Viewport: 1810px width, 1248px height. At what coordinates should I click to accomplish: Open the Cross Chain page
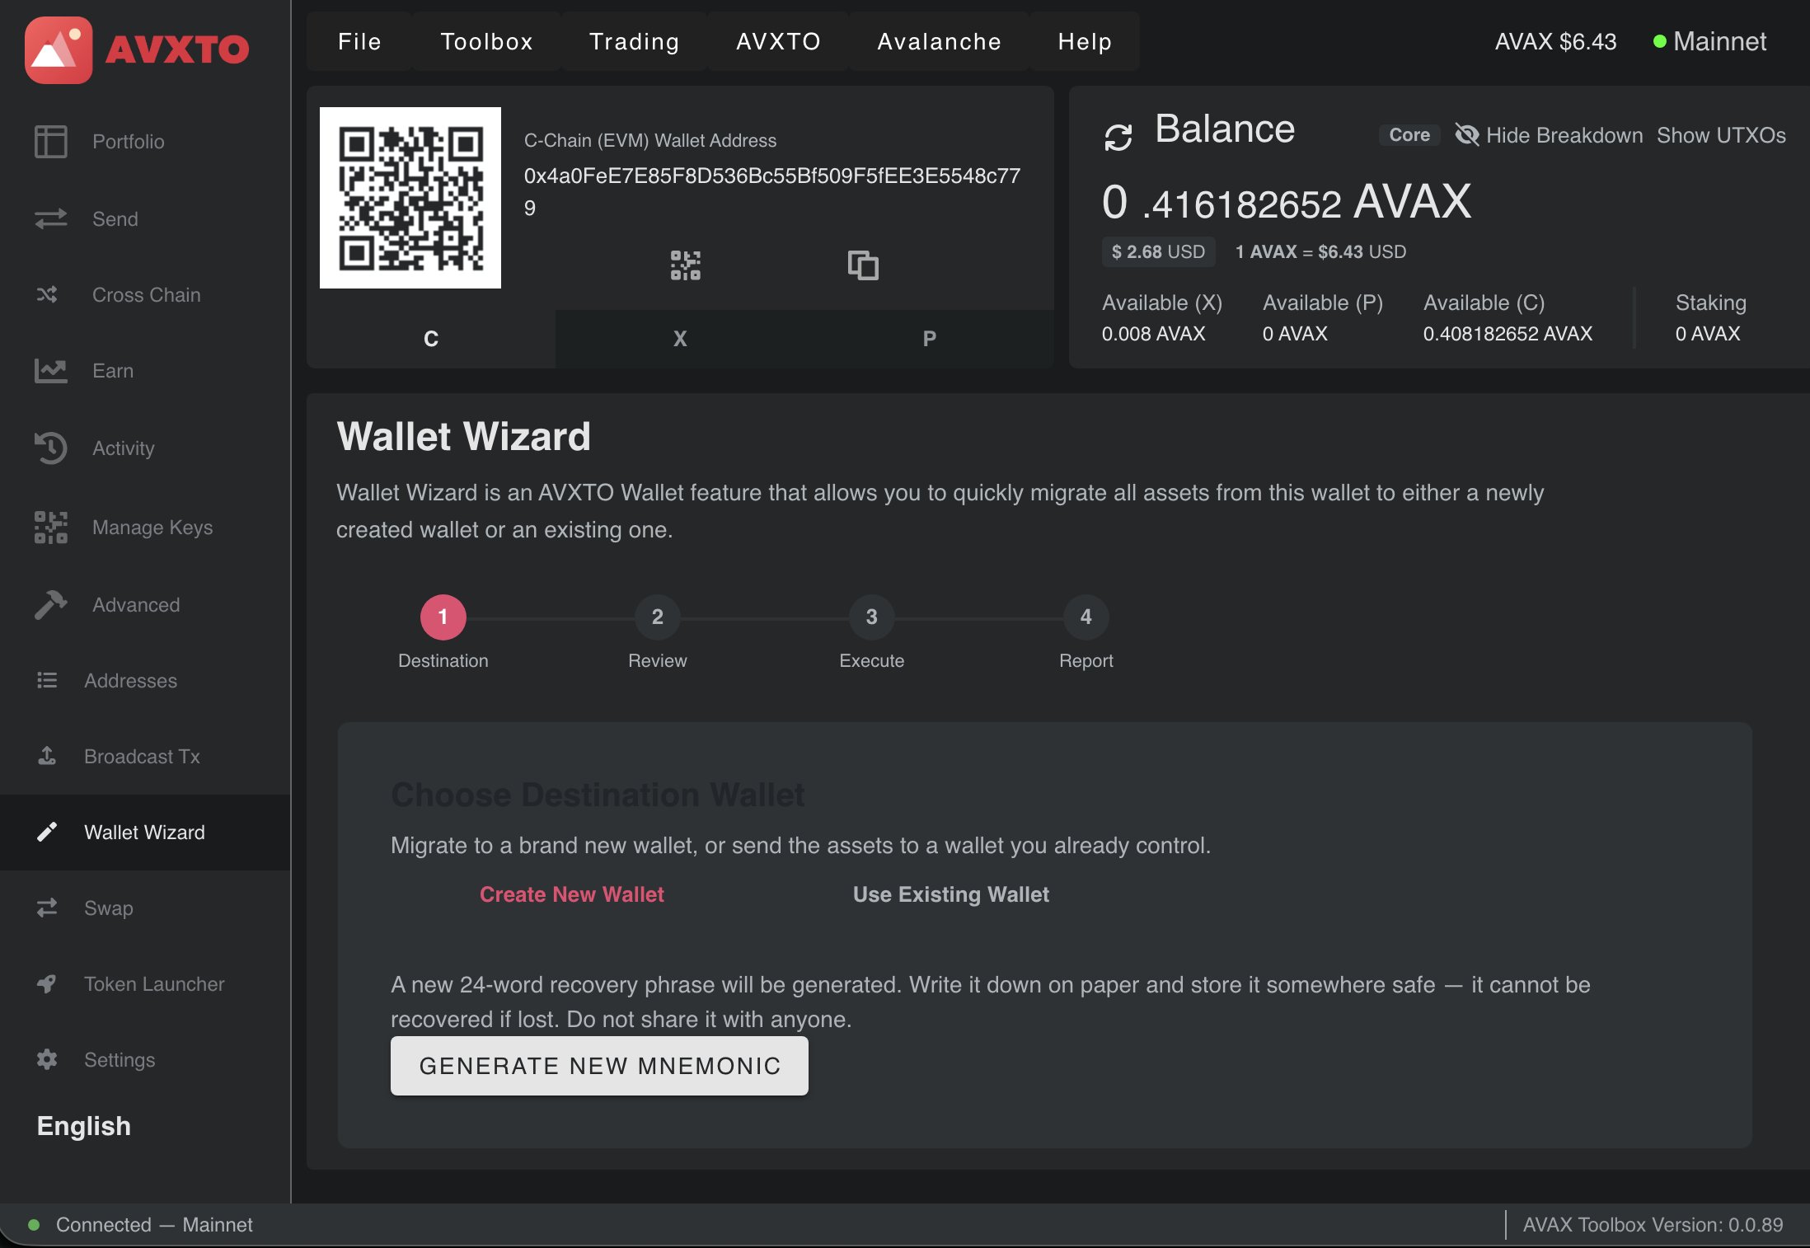point(147,294)
